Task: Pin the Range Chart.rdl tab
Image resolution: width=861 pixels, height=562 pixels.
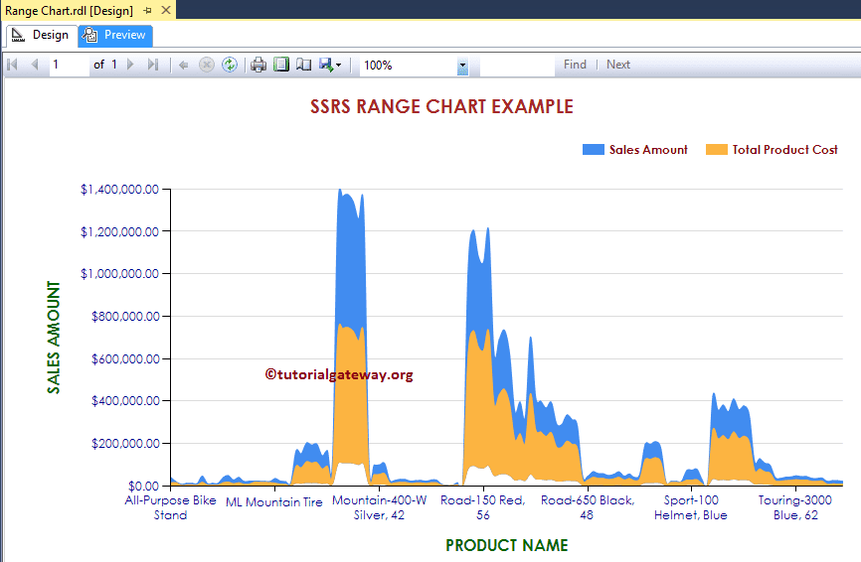Action: (x=148, y=10)
